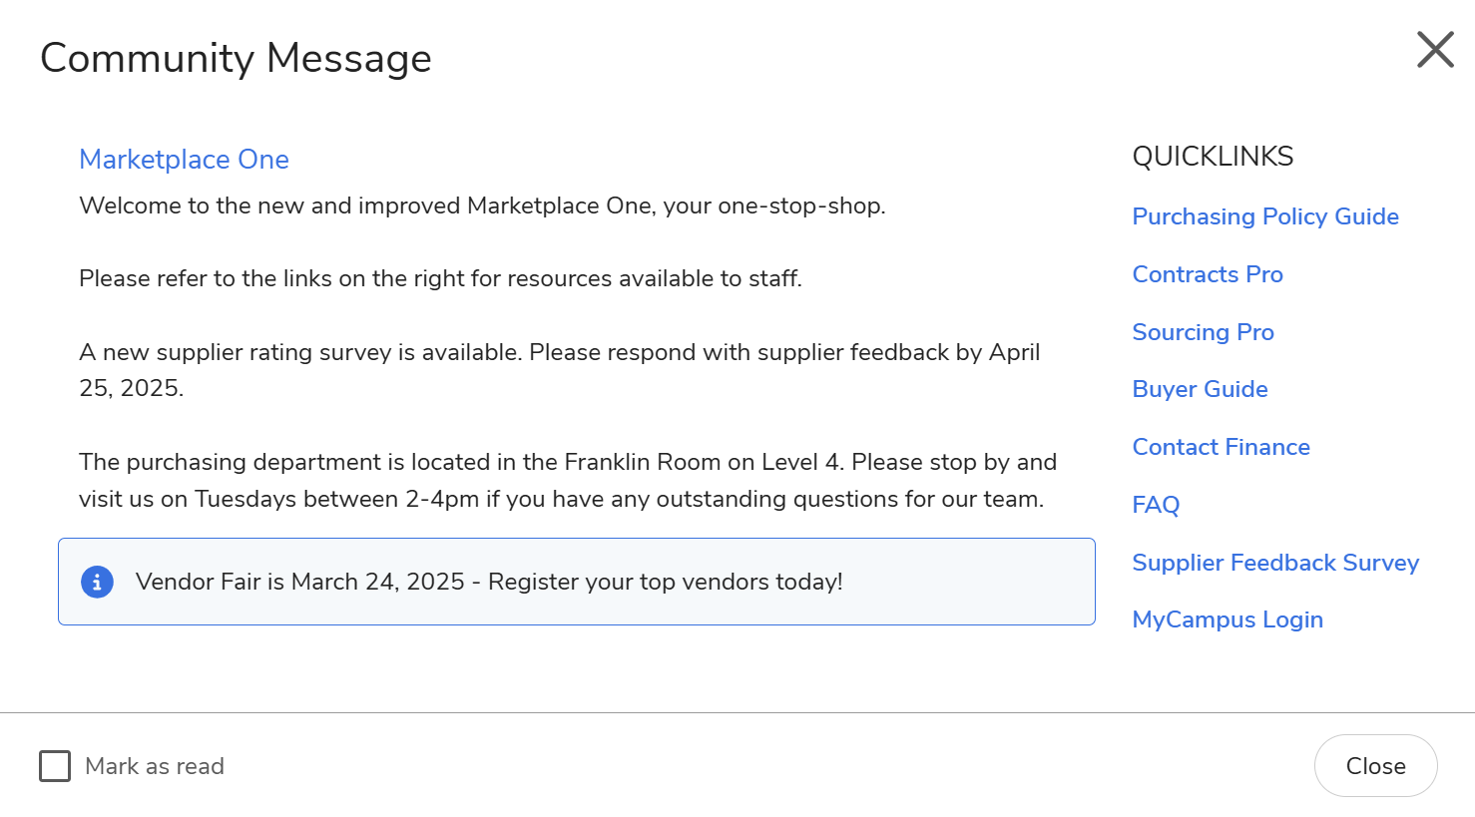Click the blue info icon in banner
Screen dimensions: 1475x817
[97, 582]
